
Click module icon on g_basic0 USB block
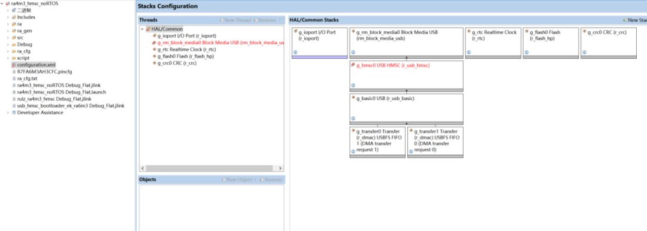pos(353,98)
